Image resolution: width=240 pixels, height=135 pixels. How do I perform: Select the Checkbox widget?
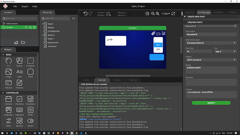click(19, 101)
